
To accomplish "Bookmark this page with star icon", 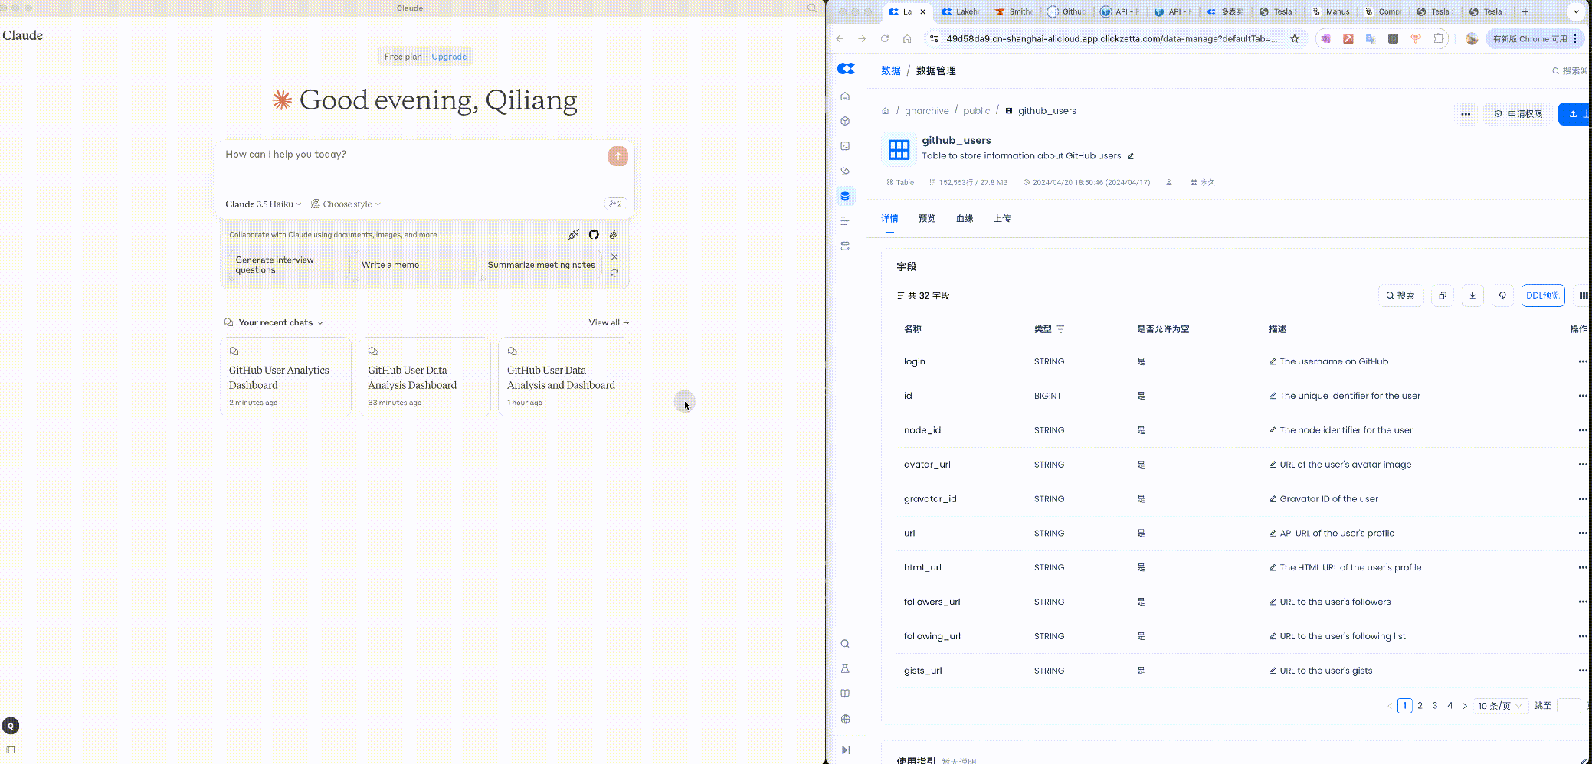I will point(1295,39).
